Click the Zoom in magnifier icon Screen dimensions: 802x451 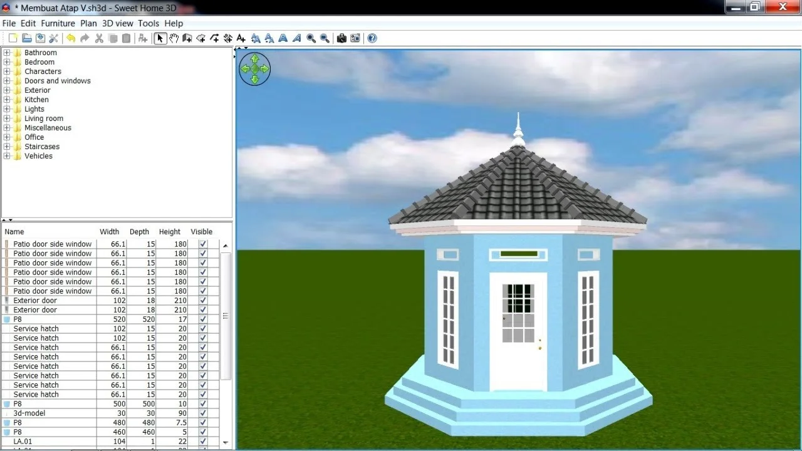pyautogui.click(x=311, y=38)
